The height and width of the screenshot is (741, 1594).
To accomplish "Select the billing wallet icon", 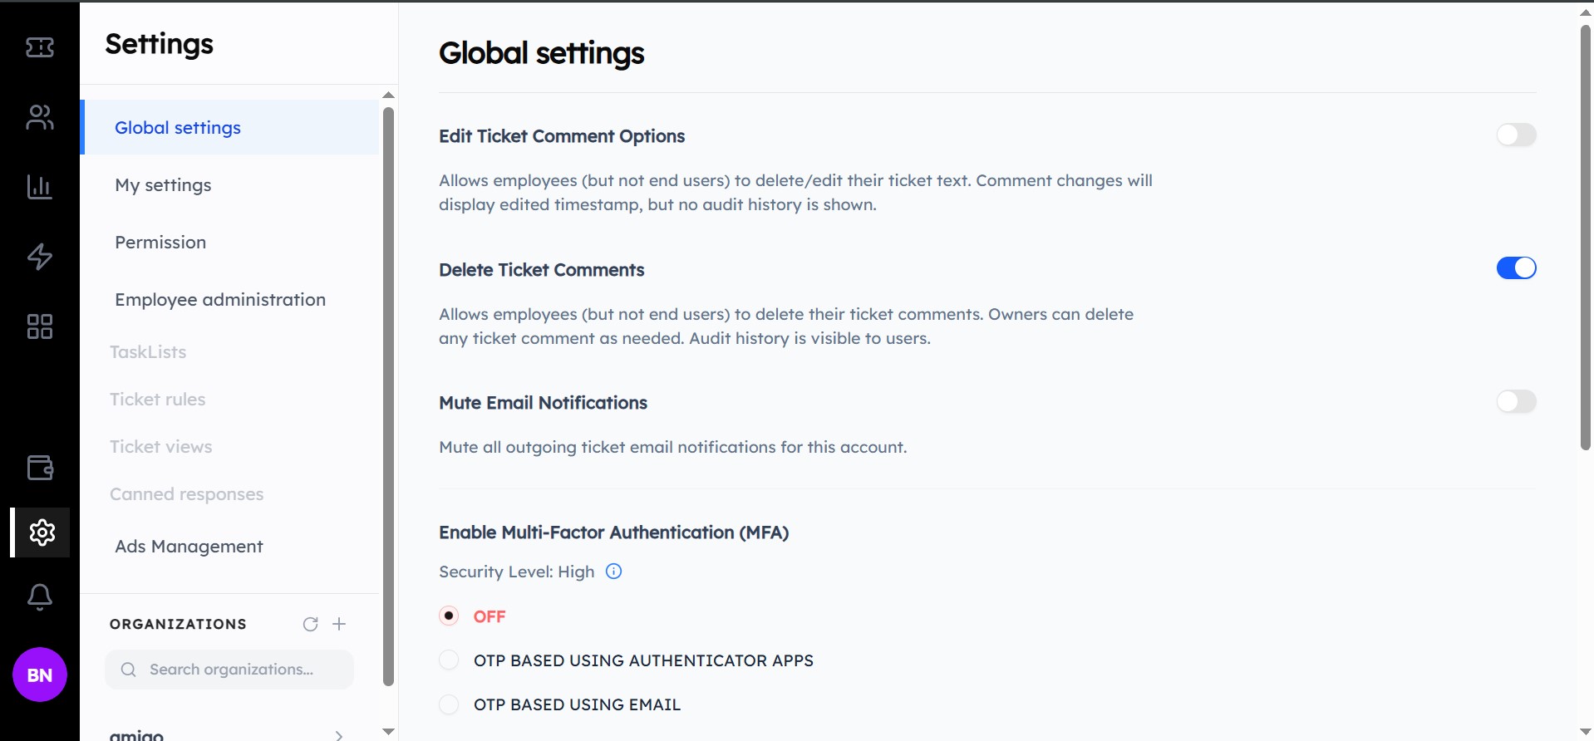I will tap(38, 468).
